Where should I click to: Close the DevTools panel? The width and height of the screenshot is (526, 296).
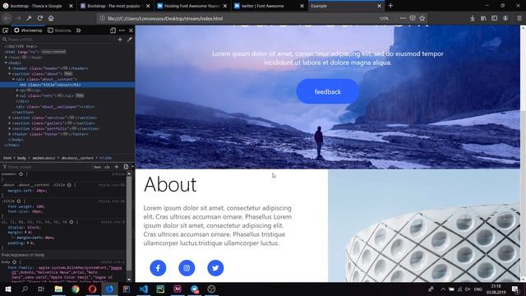click(131, 30)
